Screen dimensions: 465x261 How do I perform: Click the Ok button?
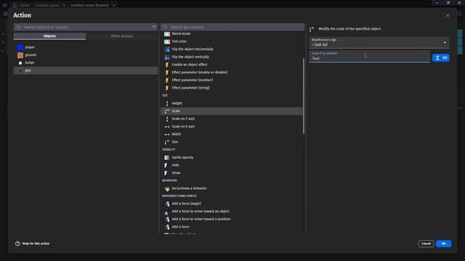443,244
